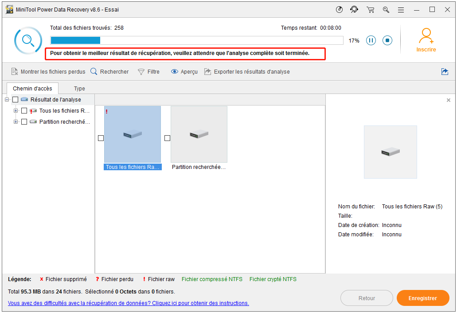Check the box beside Tous les fichiers Ra... thumbnail
The height and width of the screenshot is (313, 457).
point(101,138)
